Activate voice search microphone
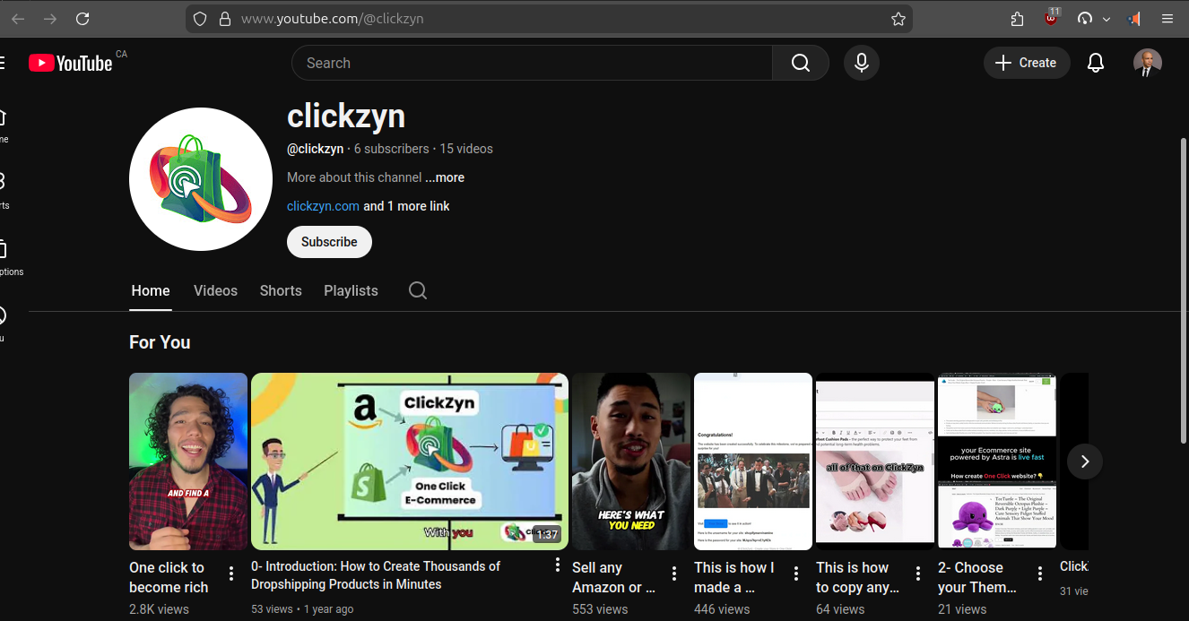Viewport: 1189px width, 621px height. pyautogui.click(x=861, y=63)
